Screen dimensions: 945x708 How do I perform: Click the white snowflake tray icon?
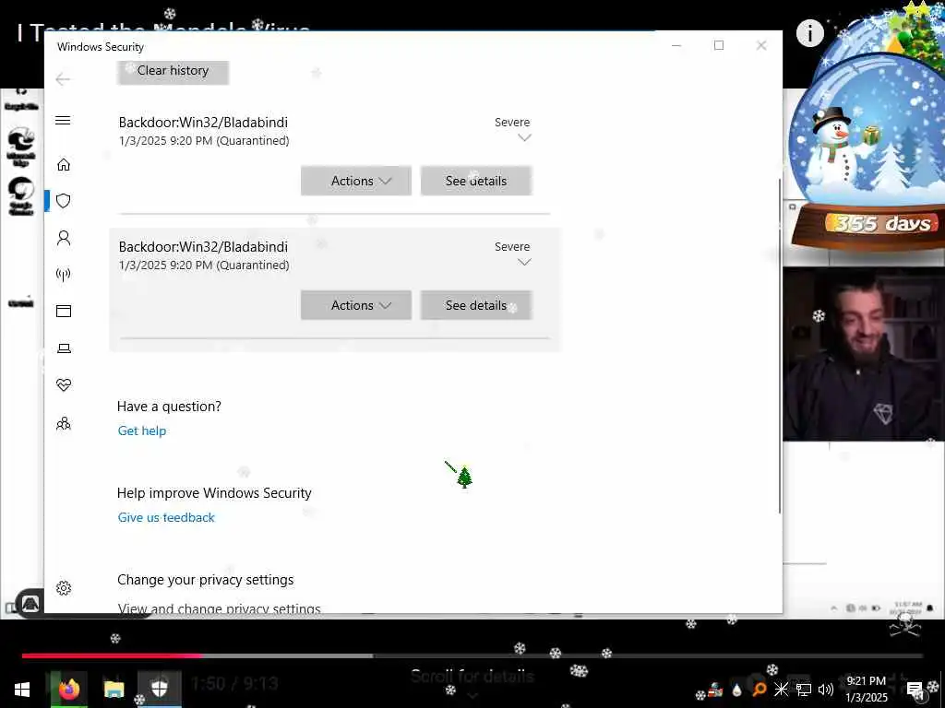pos(781,690)
